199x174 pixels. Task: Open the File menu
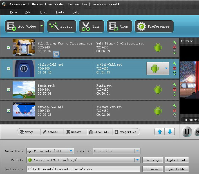13,12
